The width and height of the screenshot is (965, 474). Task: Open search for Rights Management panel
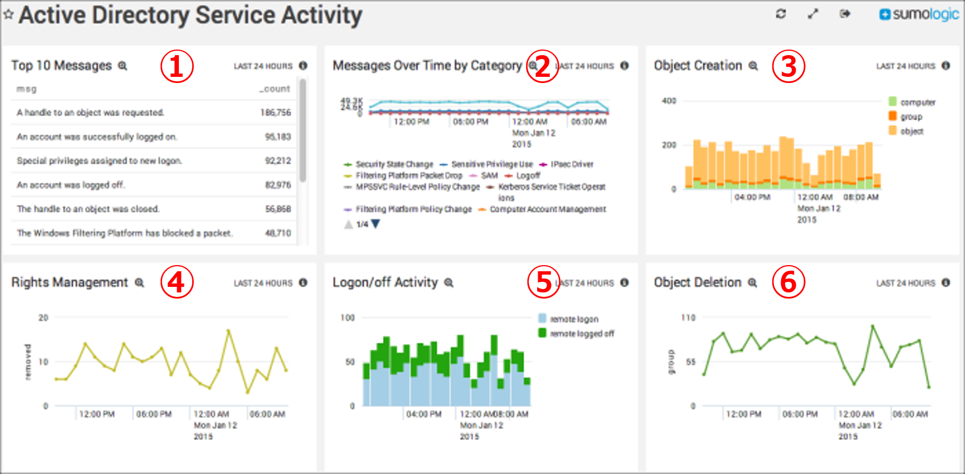pos(139,283)
